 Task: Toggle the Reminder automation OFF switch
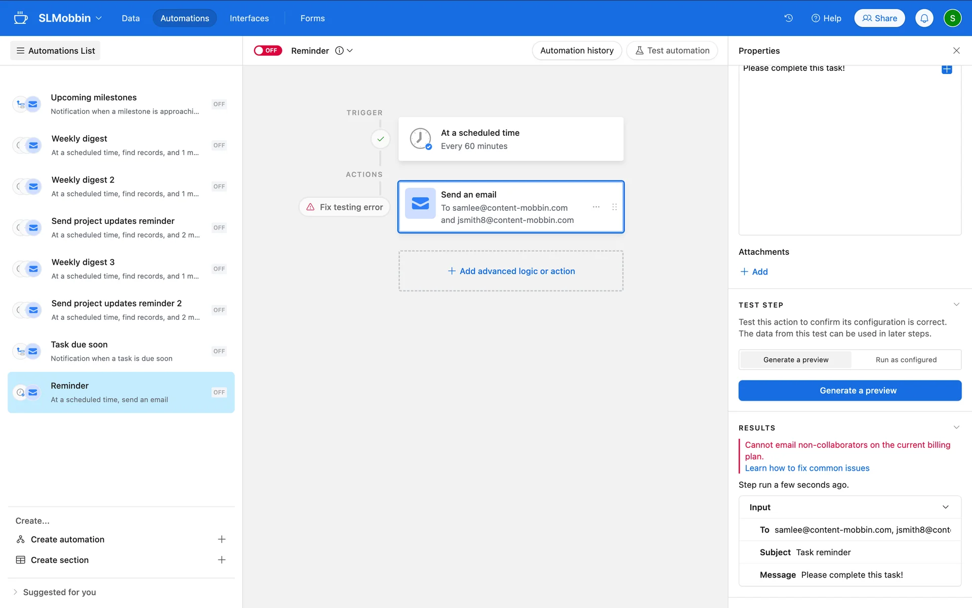point(268,51)
